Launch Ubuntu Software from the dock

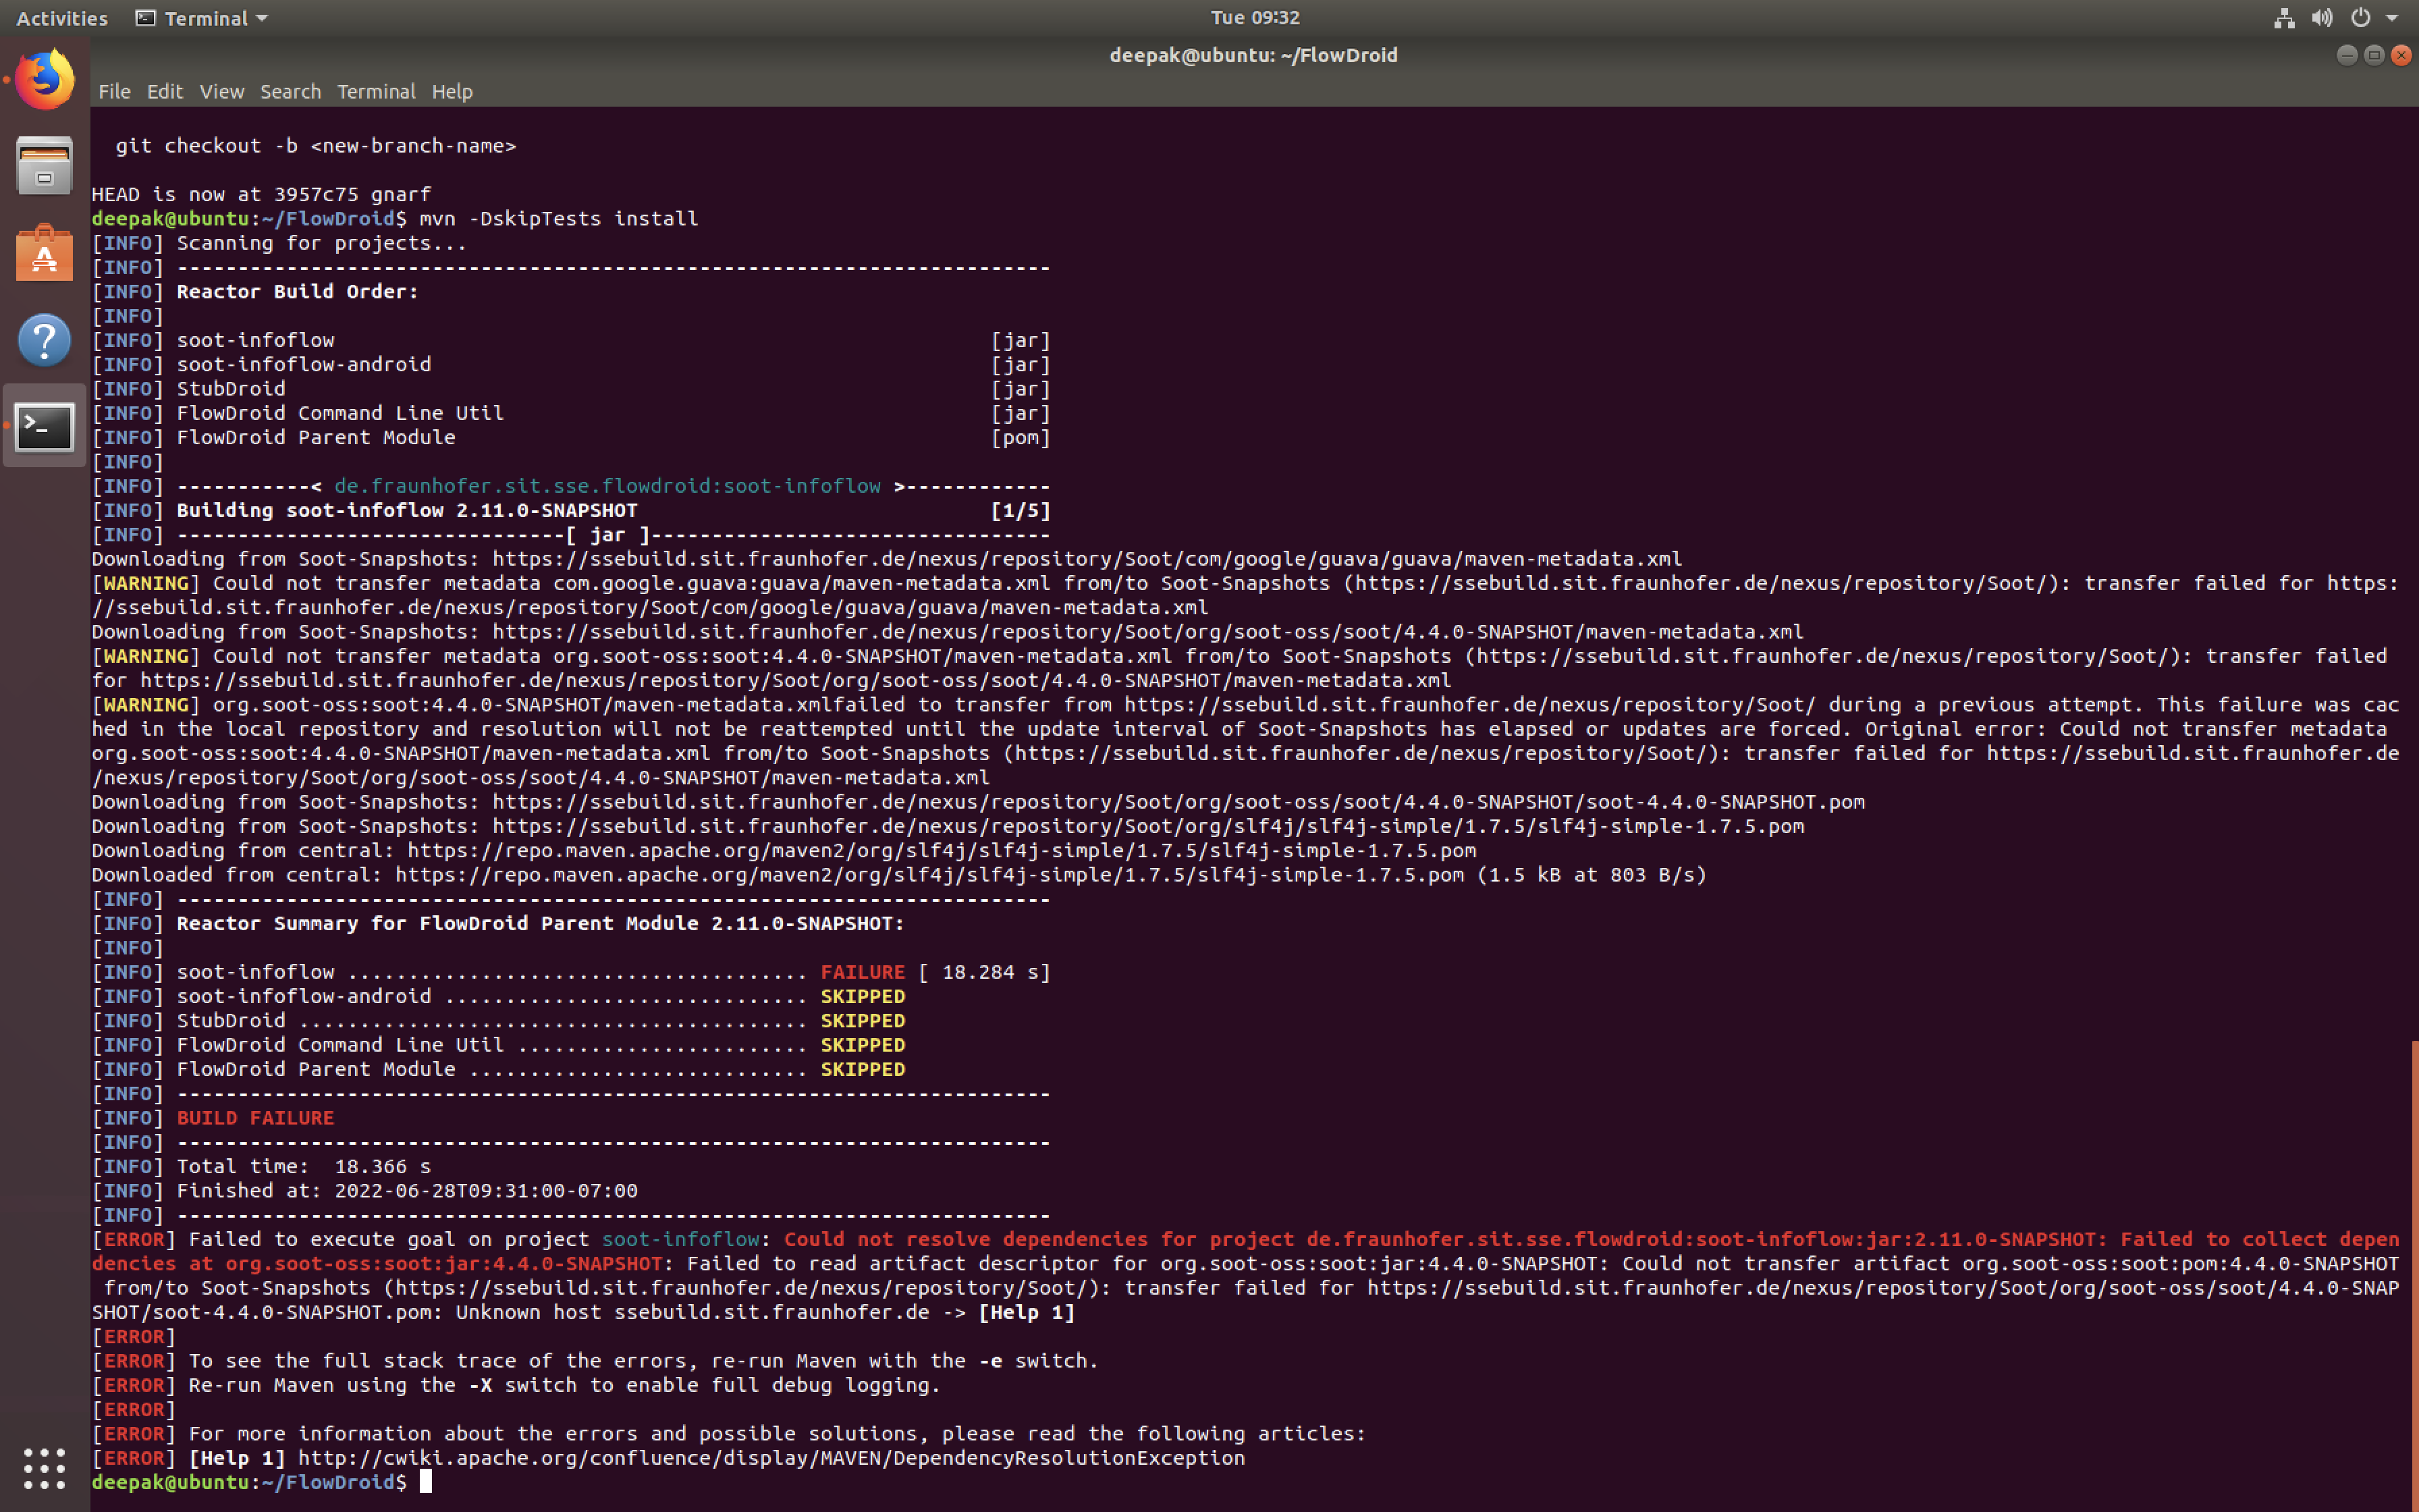tap(44, 252)
